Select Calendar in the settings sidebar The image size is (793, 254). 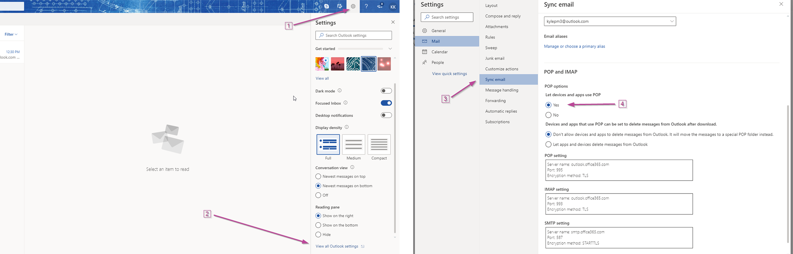point(439,52)
